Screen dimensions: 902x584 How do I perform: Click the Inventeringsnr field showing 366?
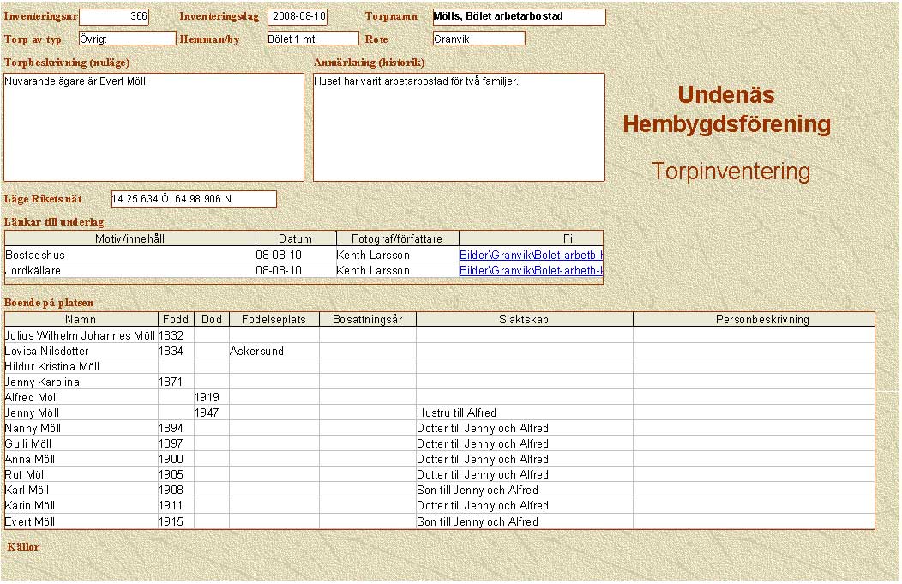click(114, 16)
